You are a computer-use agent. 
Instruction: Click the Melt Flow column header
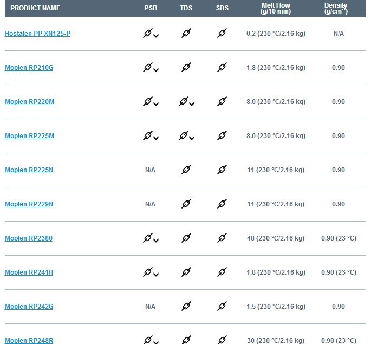tap(276, 8)
